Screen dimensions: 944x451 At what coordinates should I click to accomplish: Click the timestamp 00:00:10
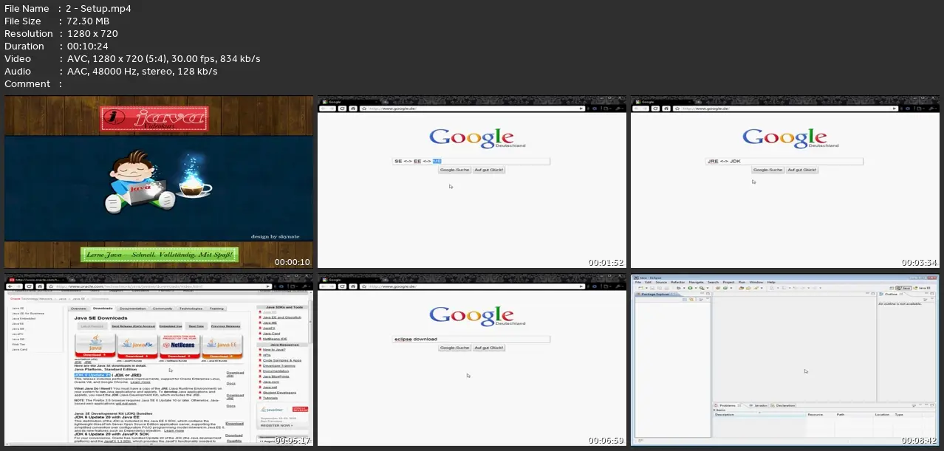click(293, 262)
